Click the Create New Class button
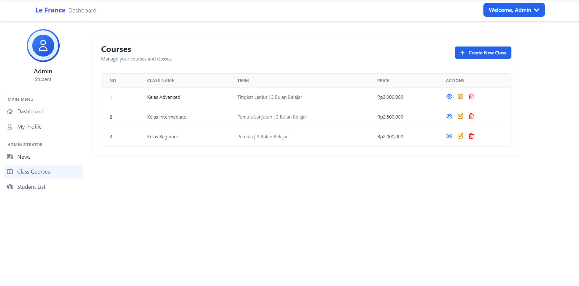Viewport: 579px width, 286px height. pos(483,52)
